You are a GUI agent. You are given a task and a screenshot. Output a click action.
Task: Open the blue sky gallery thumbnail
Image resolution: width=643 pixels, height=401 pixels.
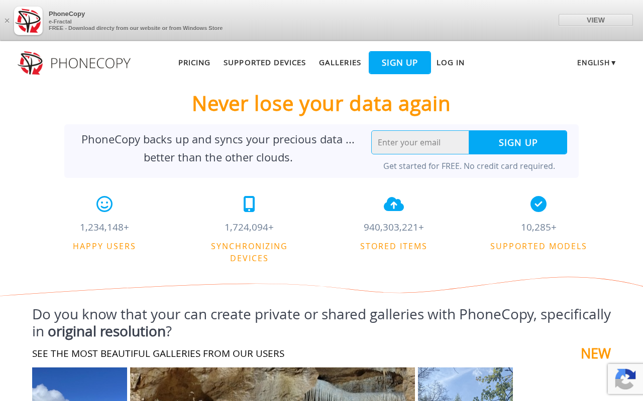click(x=79, y=384)
